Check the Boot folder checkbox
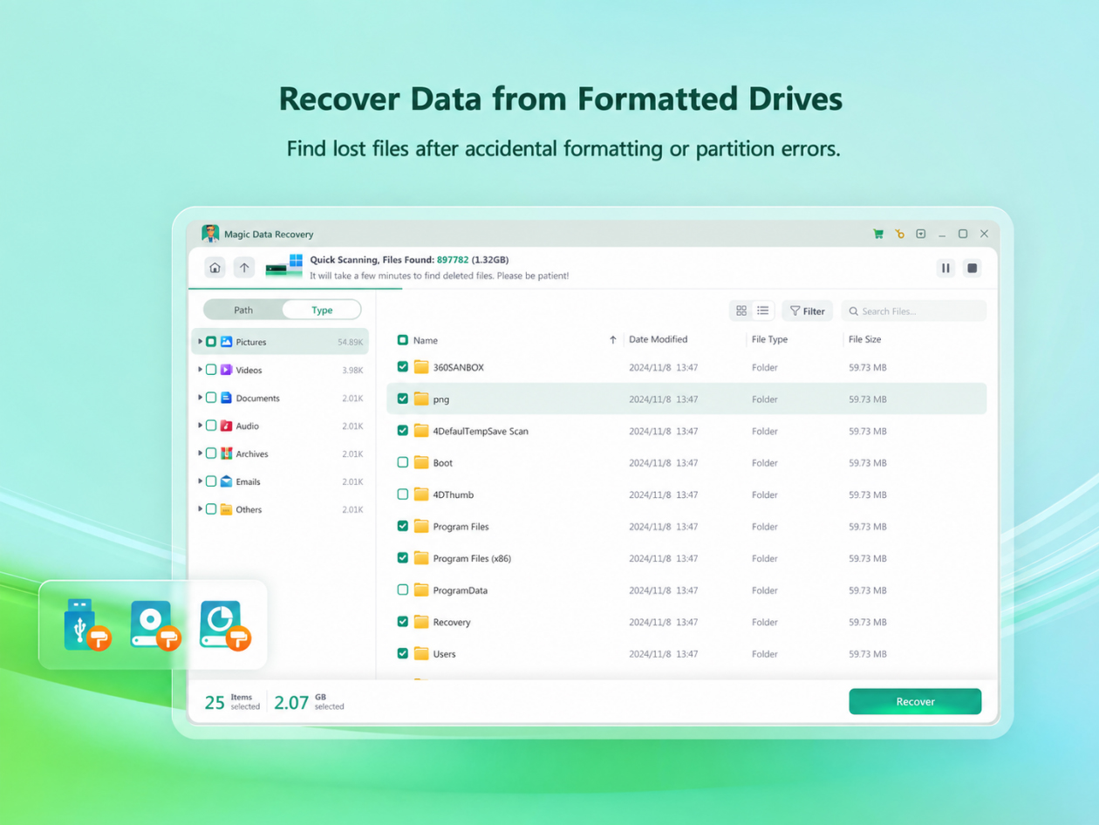 click(x=402, y=462)
